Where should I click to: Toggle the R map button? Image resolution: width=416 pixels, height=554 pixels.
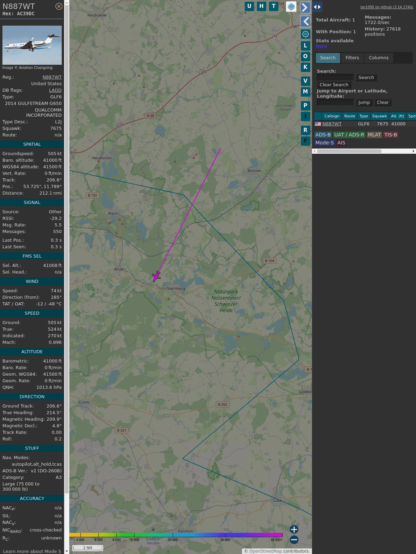[305, 130]
